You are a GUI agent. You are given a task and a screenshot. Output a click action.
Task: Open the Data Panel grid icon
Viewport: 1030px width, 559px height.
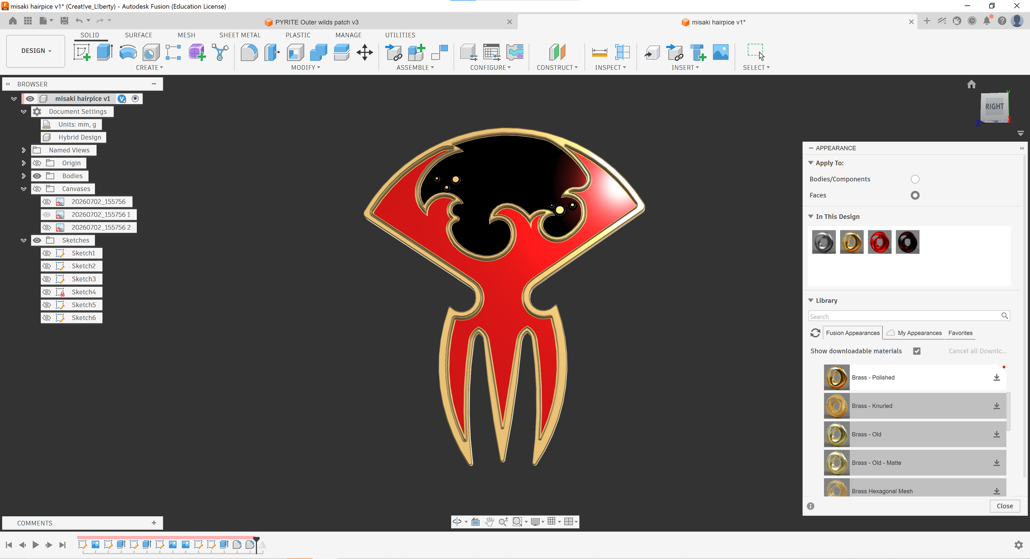pos(28,21)
